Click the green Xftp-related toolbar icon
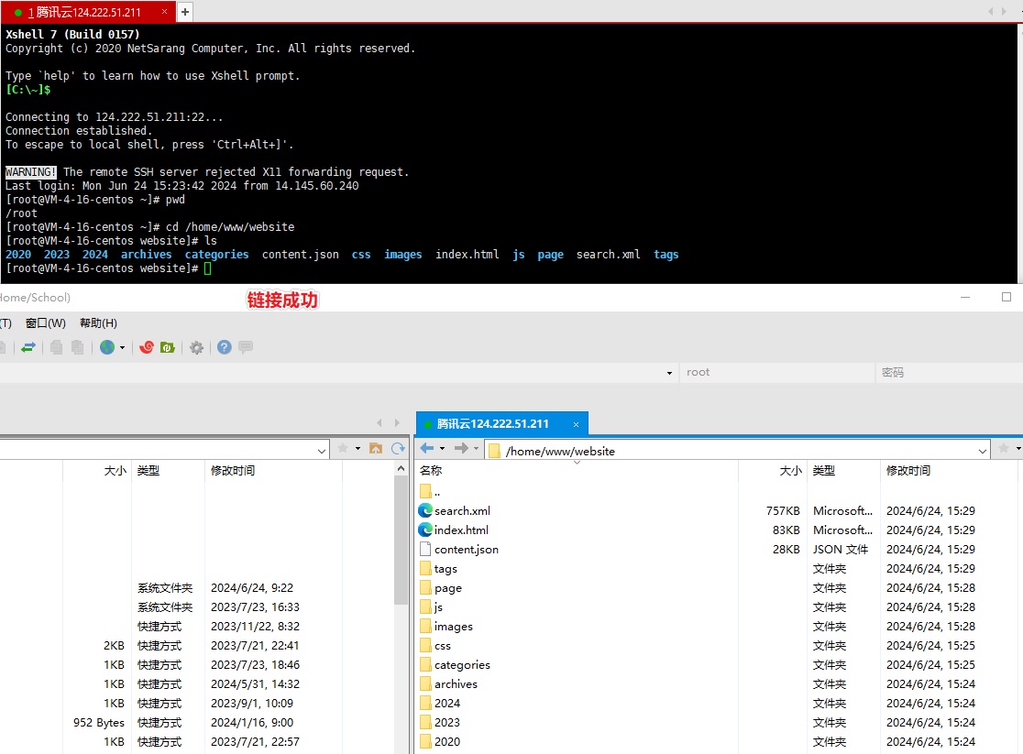This screenshot has width=1023, height=754. tap(167, 347)
